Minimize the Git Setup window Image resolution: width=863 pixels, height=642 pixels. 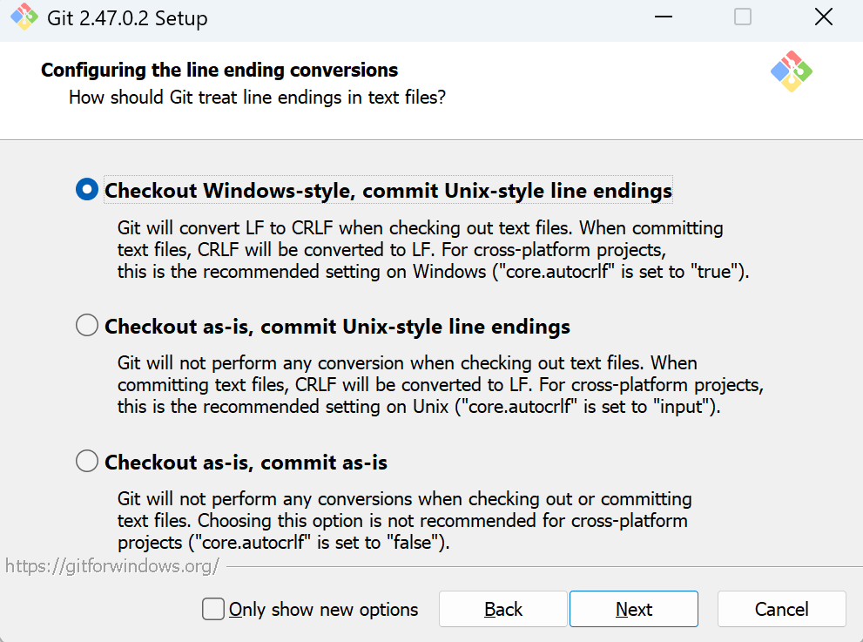click(x=662, y=17)
